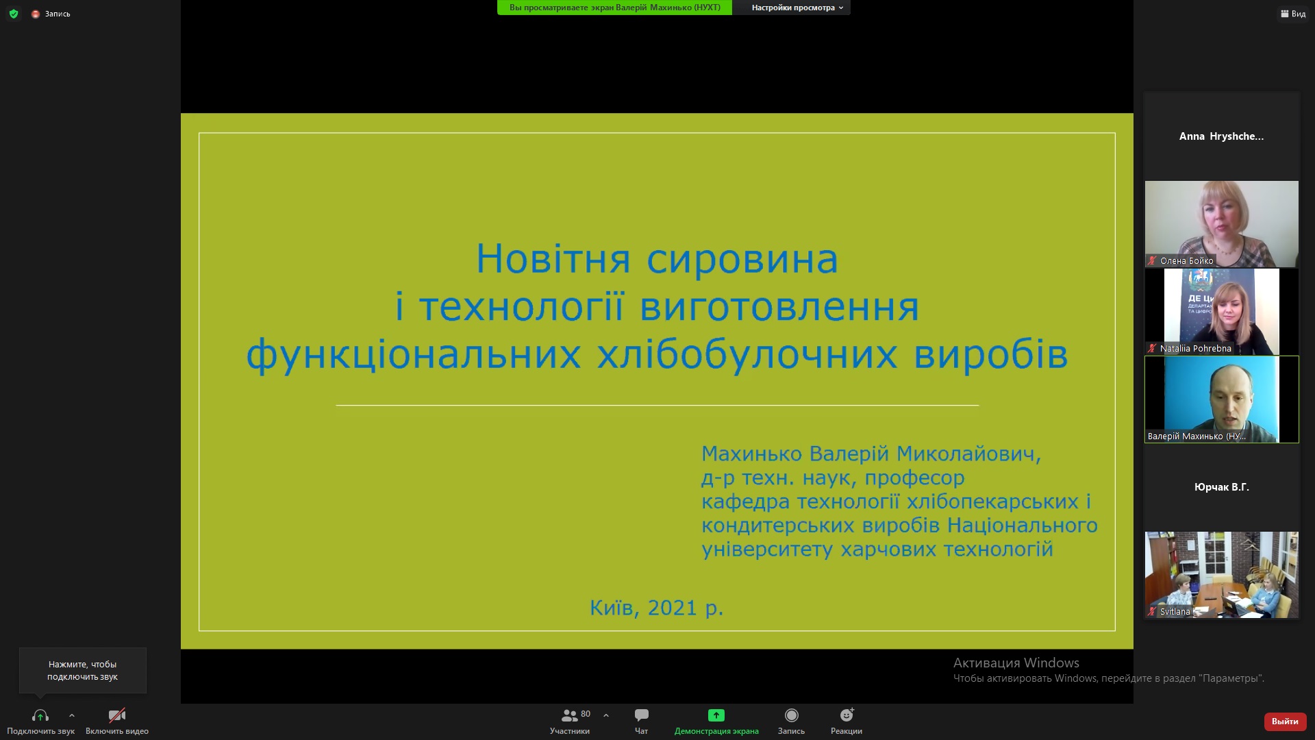The width and height of the screenshot is (1315, 740).
Task: Select Nataliia Pohrebna video tile
Action: (1221, 311)
